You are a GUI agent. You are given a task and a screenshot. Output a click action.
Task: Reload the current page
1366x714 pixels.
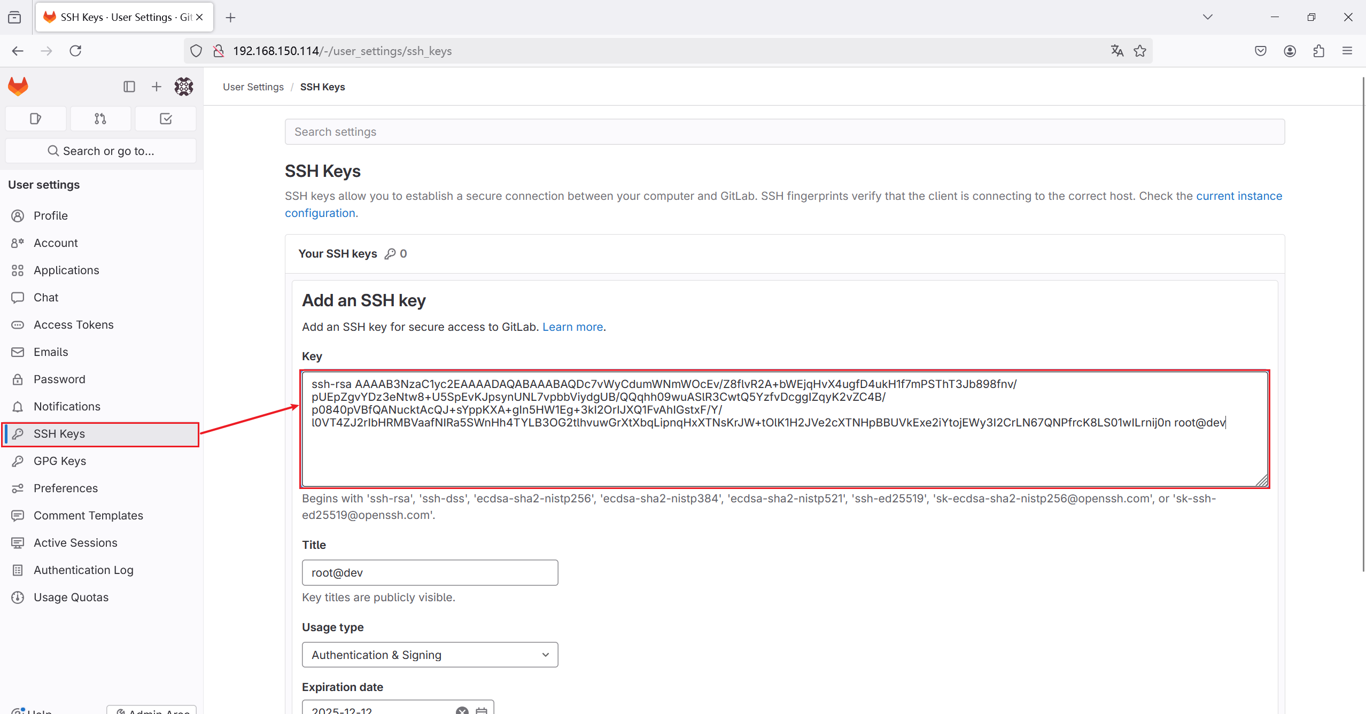tap(75, 51)
